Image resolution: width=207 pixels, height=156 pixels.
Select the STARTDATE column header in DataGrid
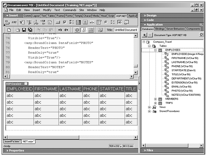click(112, 89)
